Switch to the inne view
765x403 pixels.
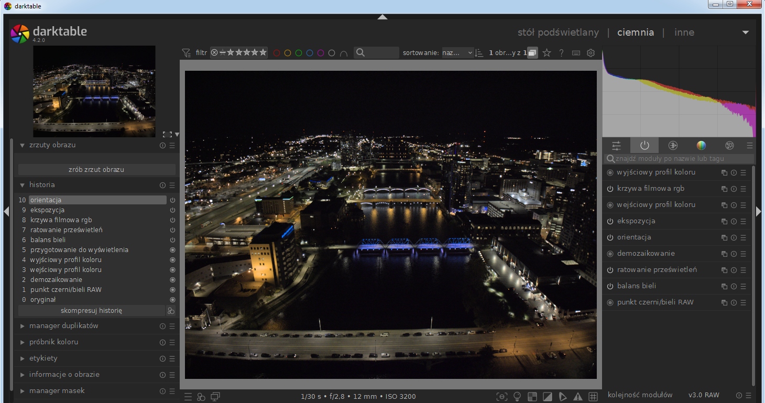point(684,32)
